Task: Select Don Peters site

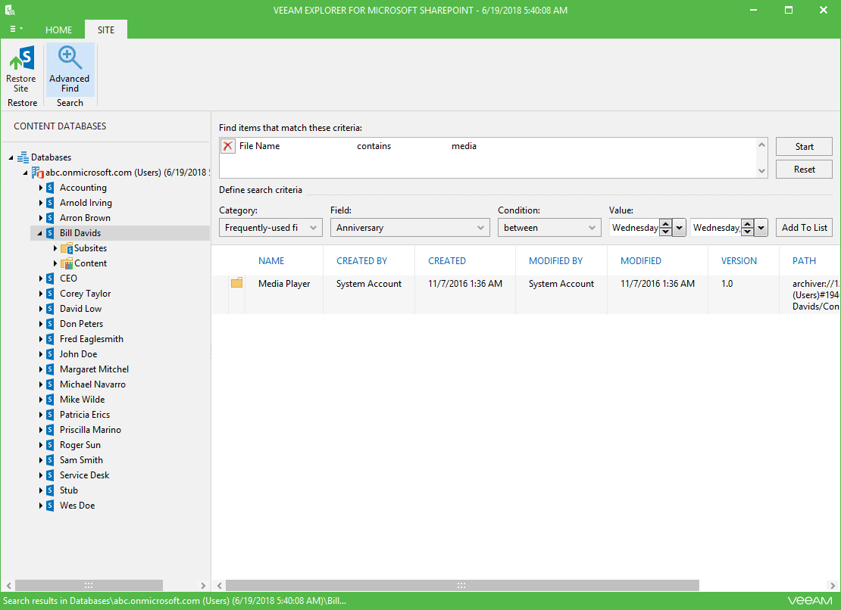Action: pos(82,323)
